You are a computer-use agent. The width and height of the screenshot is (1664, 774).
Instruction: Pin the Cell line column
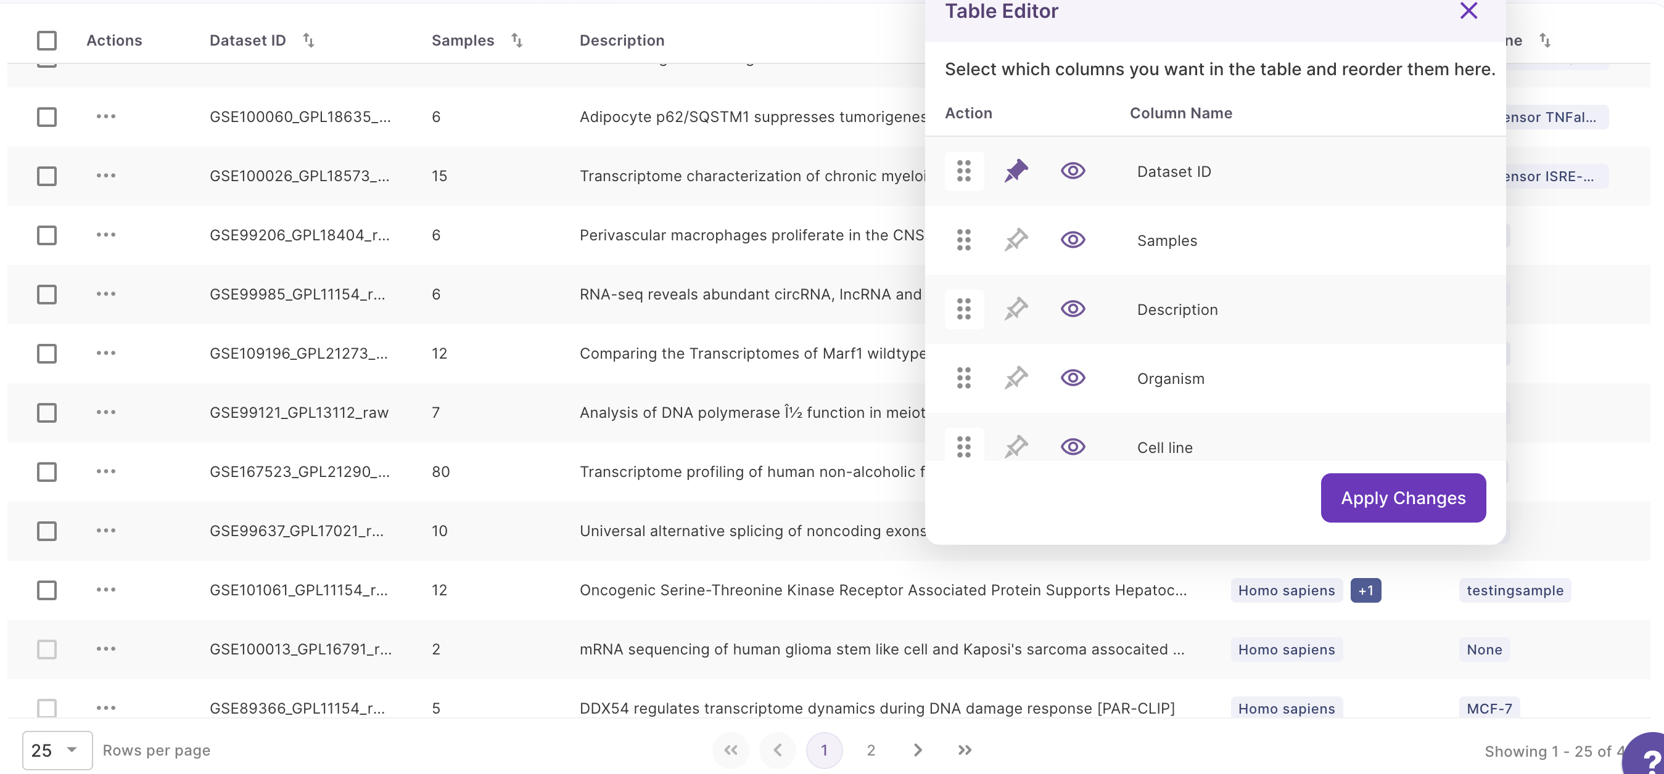[x=1016, y=447]
